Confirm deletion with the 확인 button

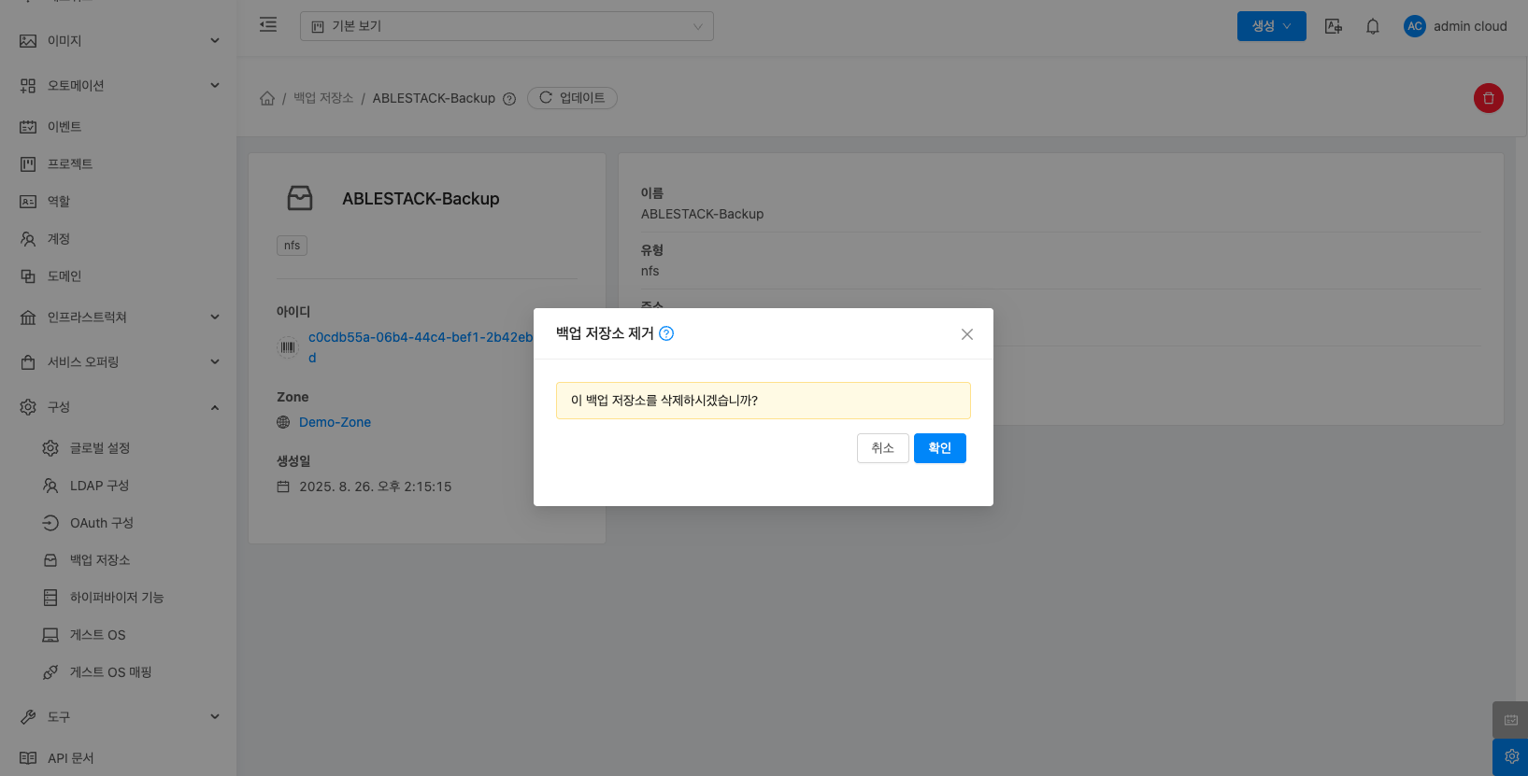coord(939,448)
